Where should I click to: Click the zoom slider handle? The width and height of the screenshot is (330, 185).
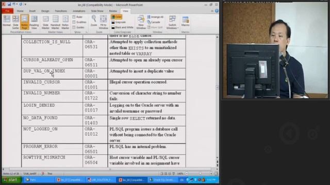(x=200, y=174)
